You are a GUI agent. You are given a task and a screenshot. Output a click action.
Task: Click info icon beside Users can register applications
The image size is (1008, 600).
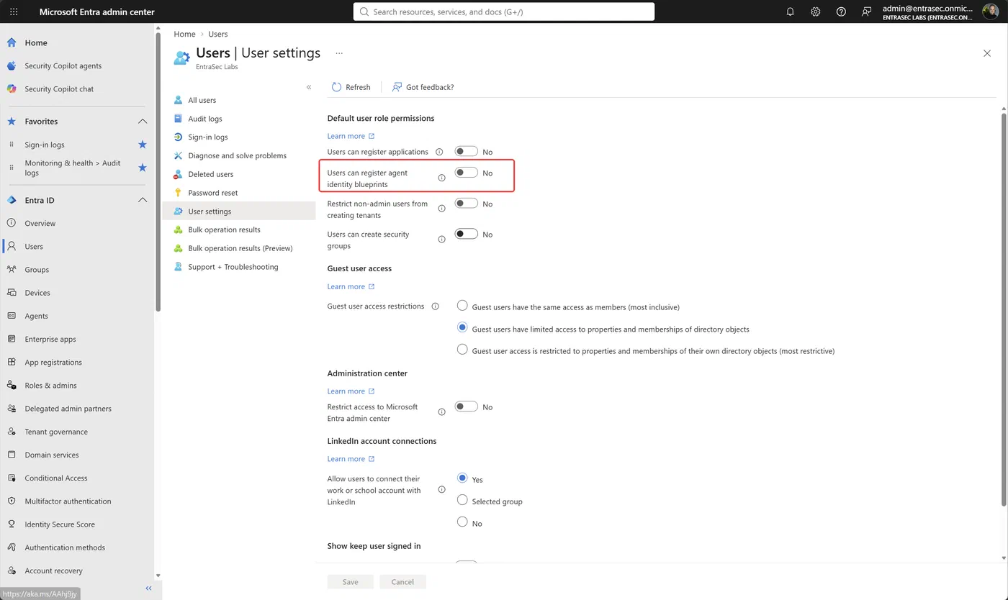click(439, 153)
